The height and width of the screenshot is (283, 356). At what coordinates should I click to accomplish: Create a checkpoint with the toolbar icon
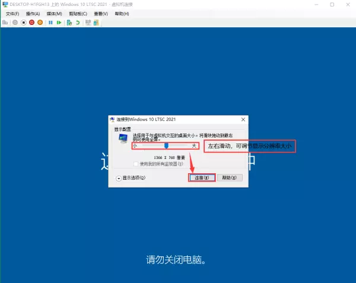(69, 23)
